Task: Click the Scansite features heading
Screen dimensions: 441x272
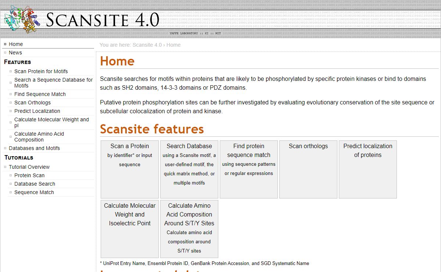Action: pos(152,129)
